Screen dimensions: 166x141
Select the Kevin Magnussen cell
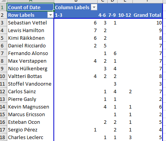tap(31, 107)
